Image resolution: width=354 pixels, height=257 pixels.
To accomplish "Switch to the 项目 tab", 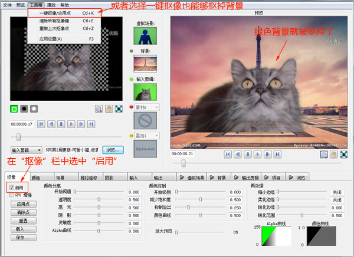I will point(273,178).
